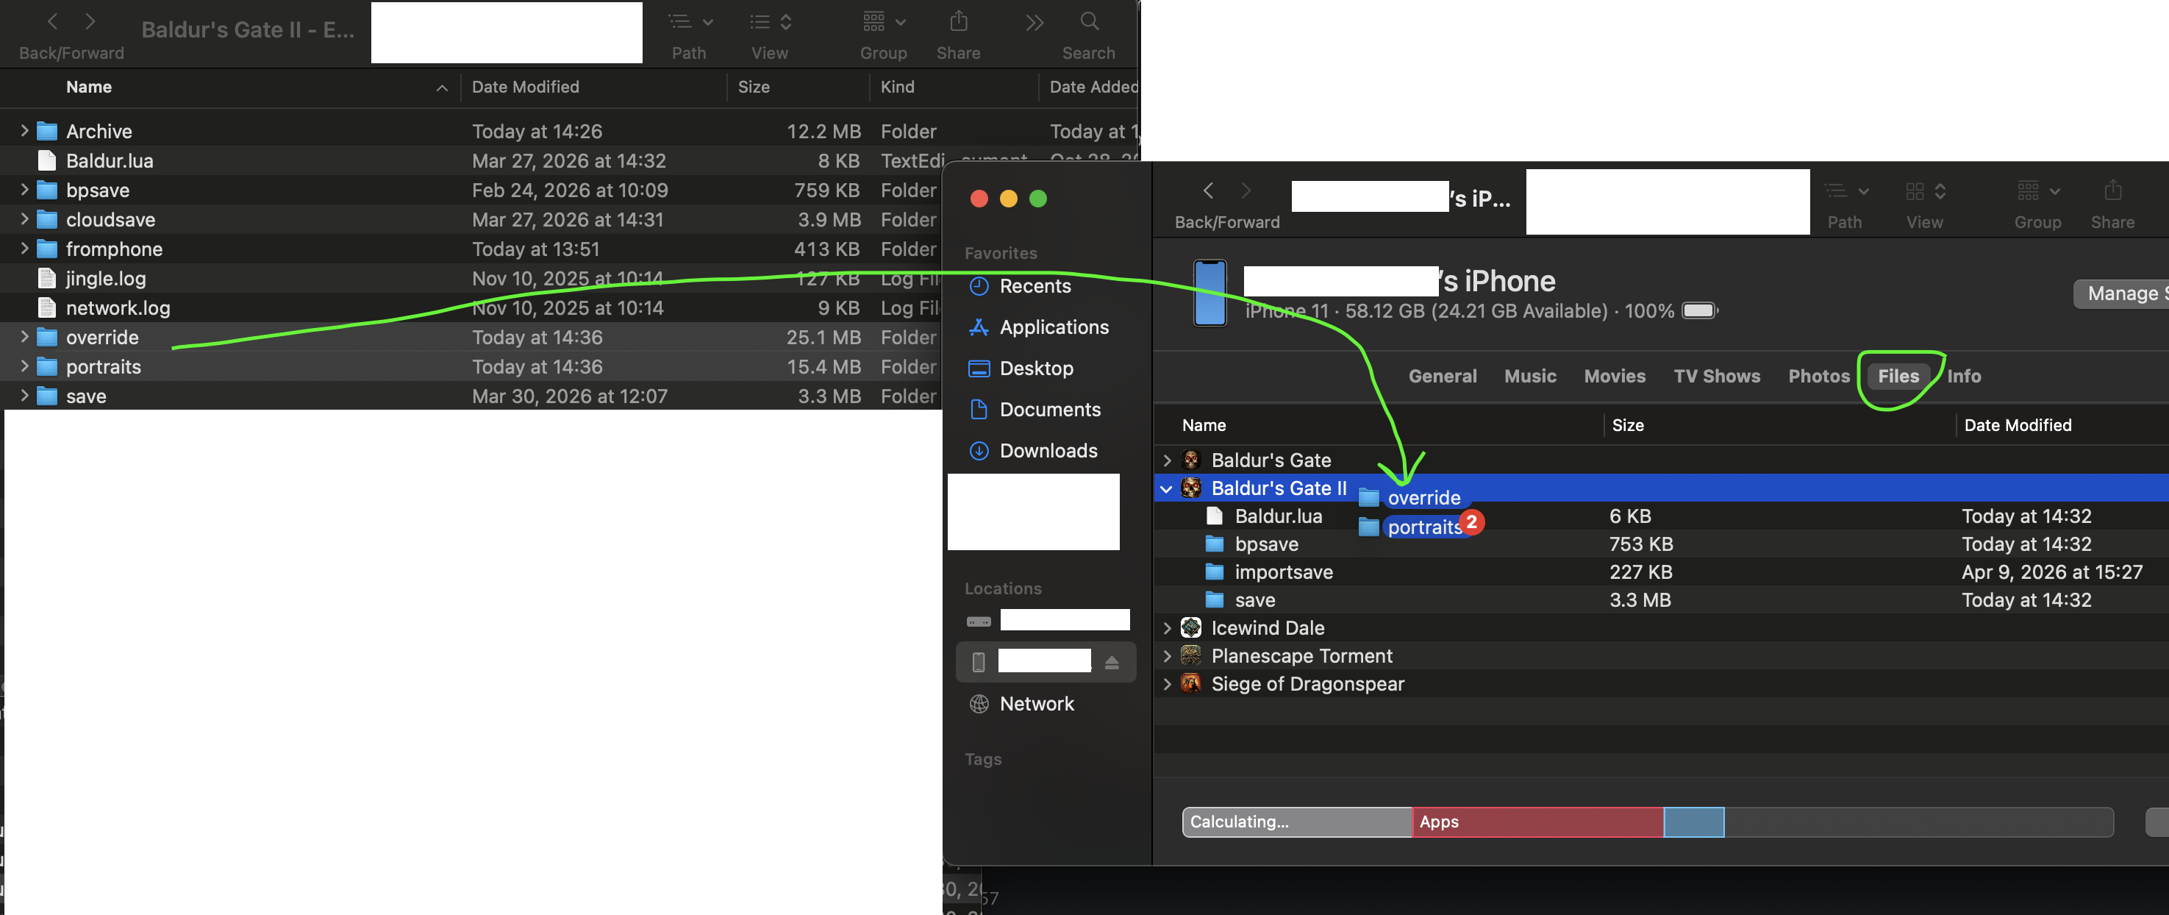Change View mode in Baldur's Gate II window

(770, 23)
